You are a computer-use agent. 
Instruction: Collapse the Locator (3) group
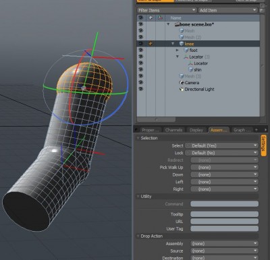point(178,57)
